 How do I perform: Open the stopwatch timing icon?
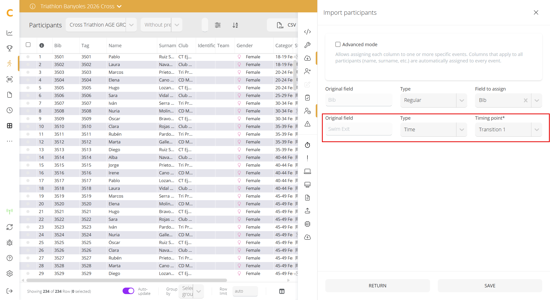(307, 145)
